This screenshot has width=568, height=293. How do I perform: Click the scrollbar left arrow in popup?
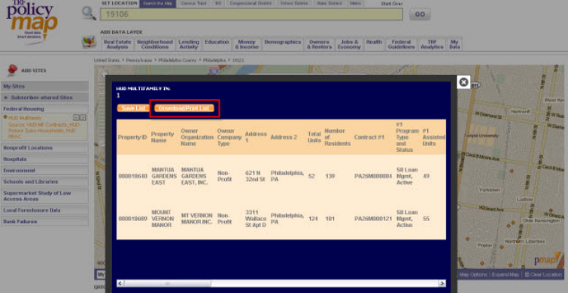click(x=120, y=283)
